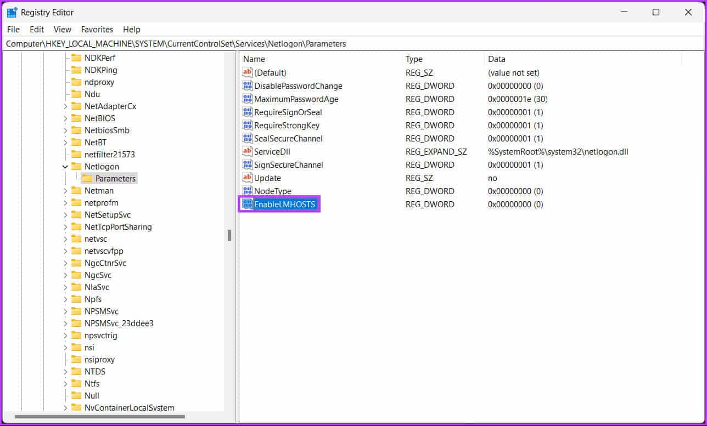Click the Update value data 'no'
The image size is (707, 426).
click(x=492, y=178)
